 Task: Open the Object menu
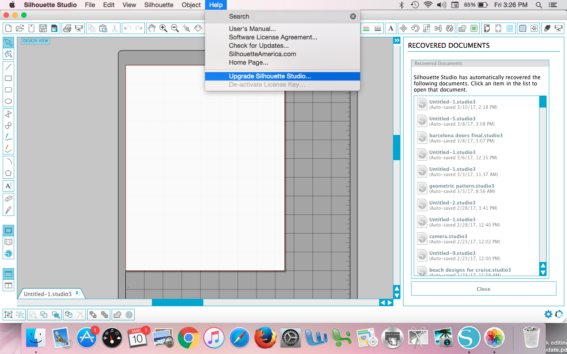click(x=191, y=5)
